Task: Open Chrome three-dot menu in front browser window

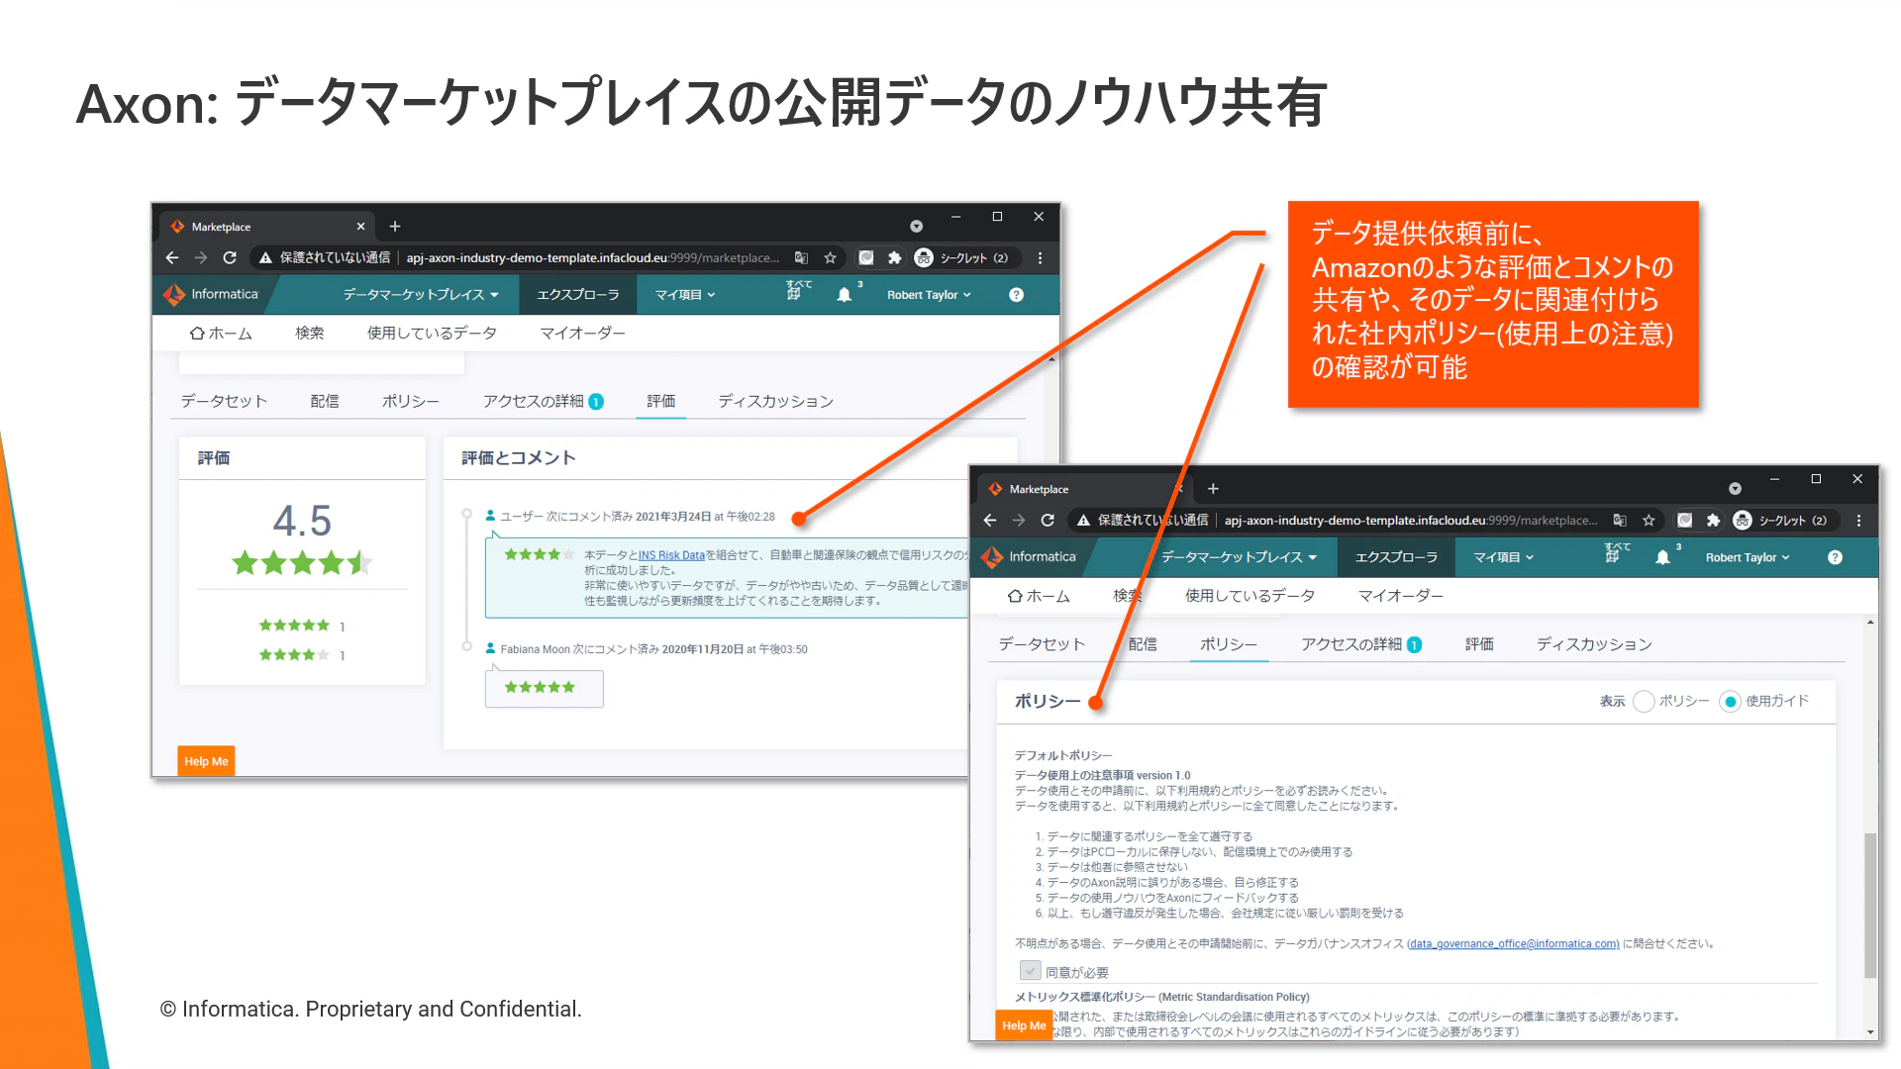Action: (x=1858, y=520)
